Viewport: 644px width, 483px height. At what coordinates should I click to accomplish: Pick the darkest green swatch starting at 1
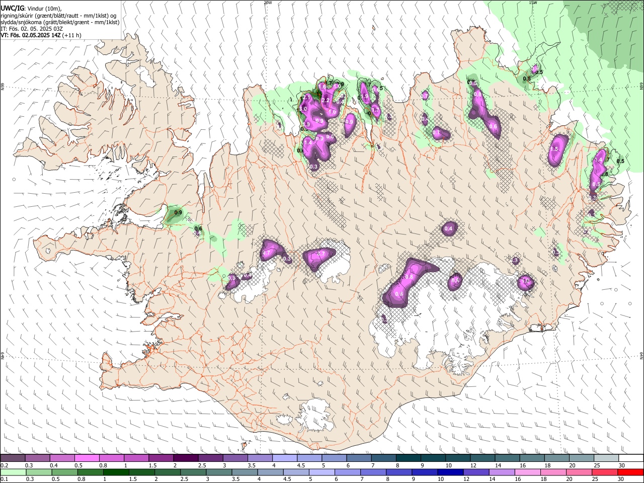pos(116,472)
